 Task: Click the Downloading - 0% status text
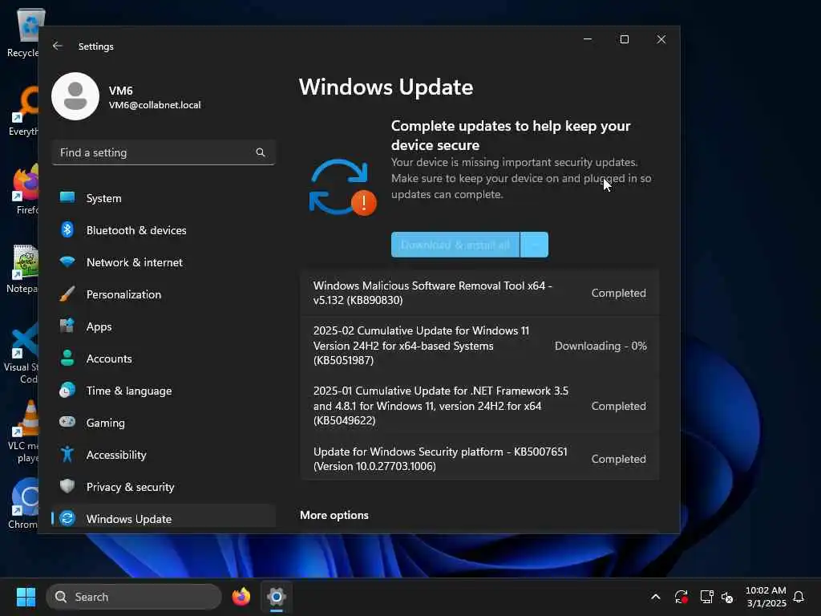click(601, 346)
